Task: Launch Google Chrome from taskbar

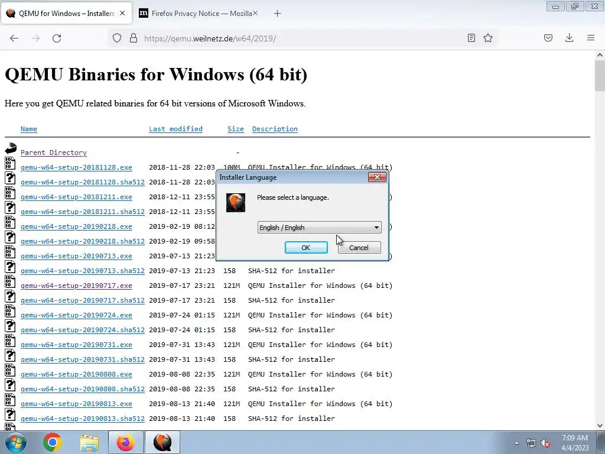Action: click(x=53, y=442)
